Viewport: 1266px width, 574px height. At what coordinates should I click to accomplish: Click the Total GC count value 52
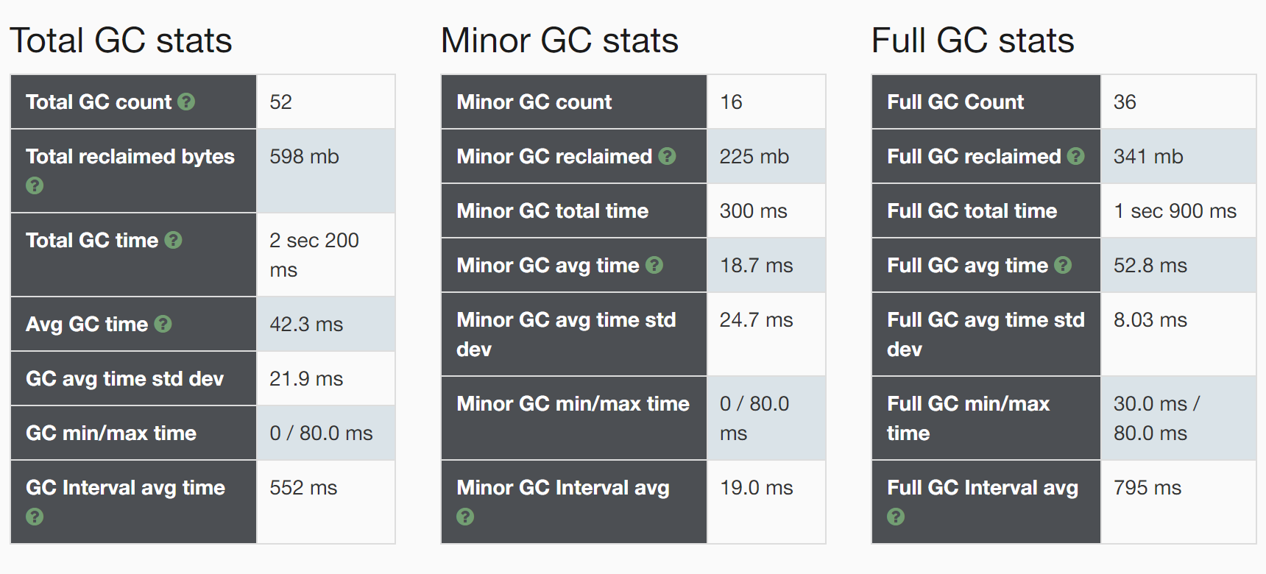pos(280,102)
